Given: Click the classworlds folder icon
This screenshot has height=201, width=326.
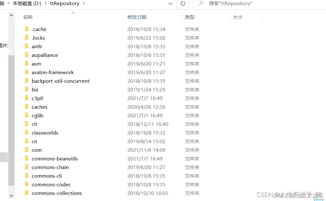Looking at the screenshot, I should (x=27, y=133).
